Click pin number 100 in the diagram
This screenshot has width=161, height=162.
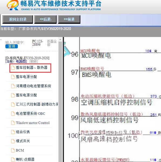73,136
